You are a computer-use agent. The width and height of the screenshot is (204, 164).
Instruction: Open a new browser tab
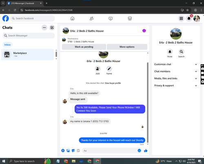point(47,3)
